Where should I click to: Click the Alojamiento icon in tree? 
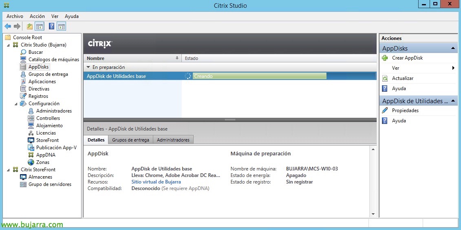(31, 126)
